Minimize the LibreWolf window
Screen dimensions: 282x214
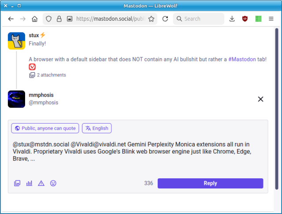[x=12, y=6]
